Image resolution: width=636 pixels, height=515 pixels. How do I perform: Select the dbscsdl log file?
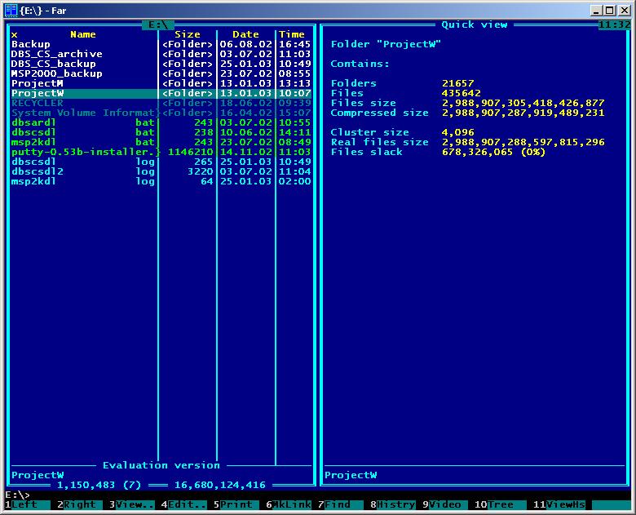coord(161,162)
